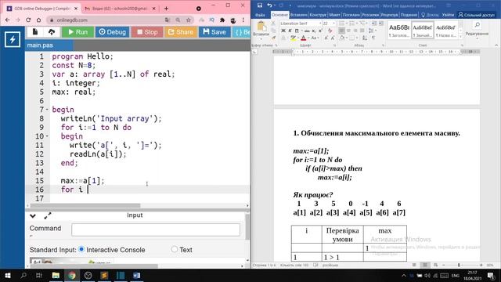
Task: Open the Insert tab in Word
Action: (298, 15)
